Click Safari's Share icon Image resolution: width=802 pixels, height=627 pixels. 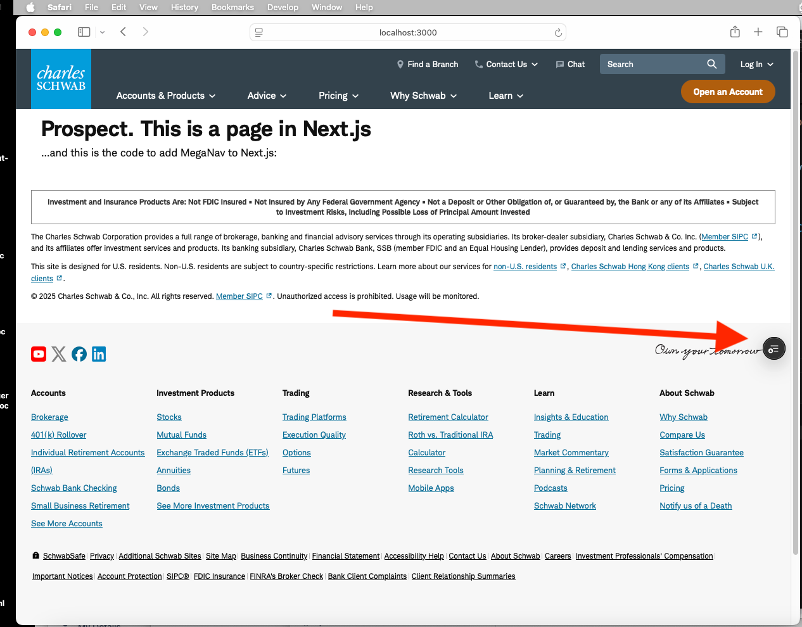735,32
